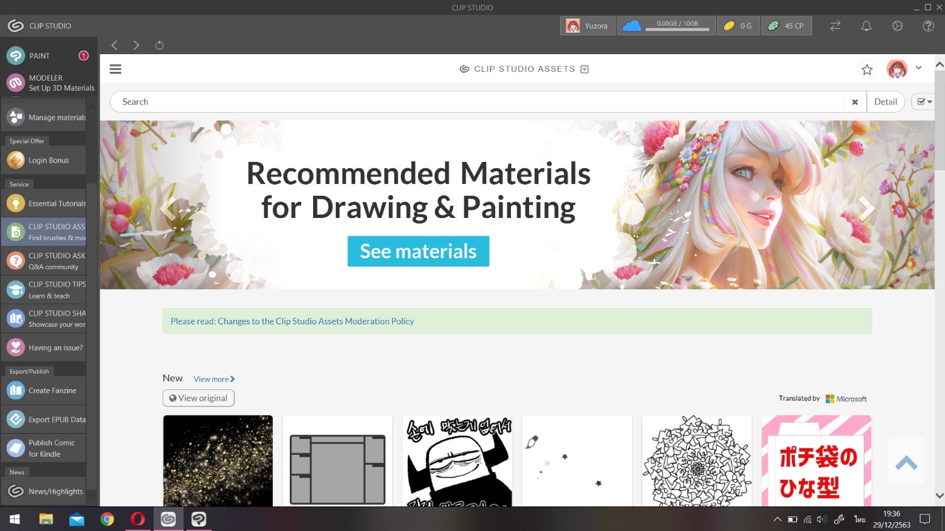Open the gold sparkle material thumbnail
Screen dimensions: 945x531
tap(218, 460)
